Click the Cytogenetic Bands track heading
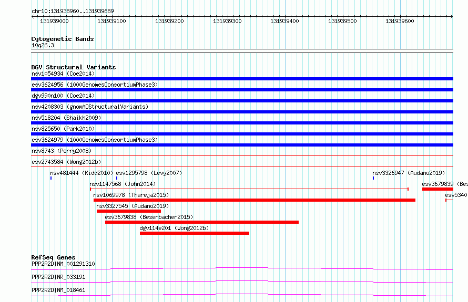 click(63, 39)
